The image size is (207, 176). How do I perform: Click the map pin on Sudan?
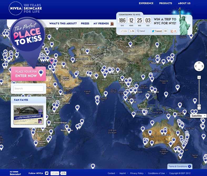55,85
